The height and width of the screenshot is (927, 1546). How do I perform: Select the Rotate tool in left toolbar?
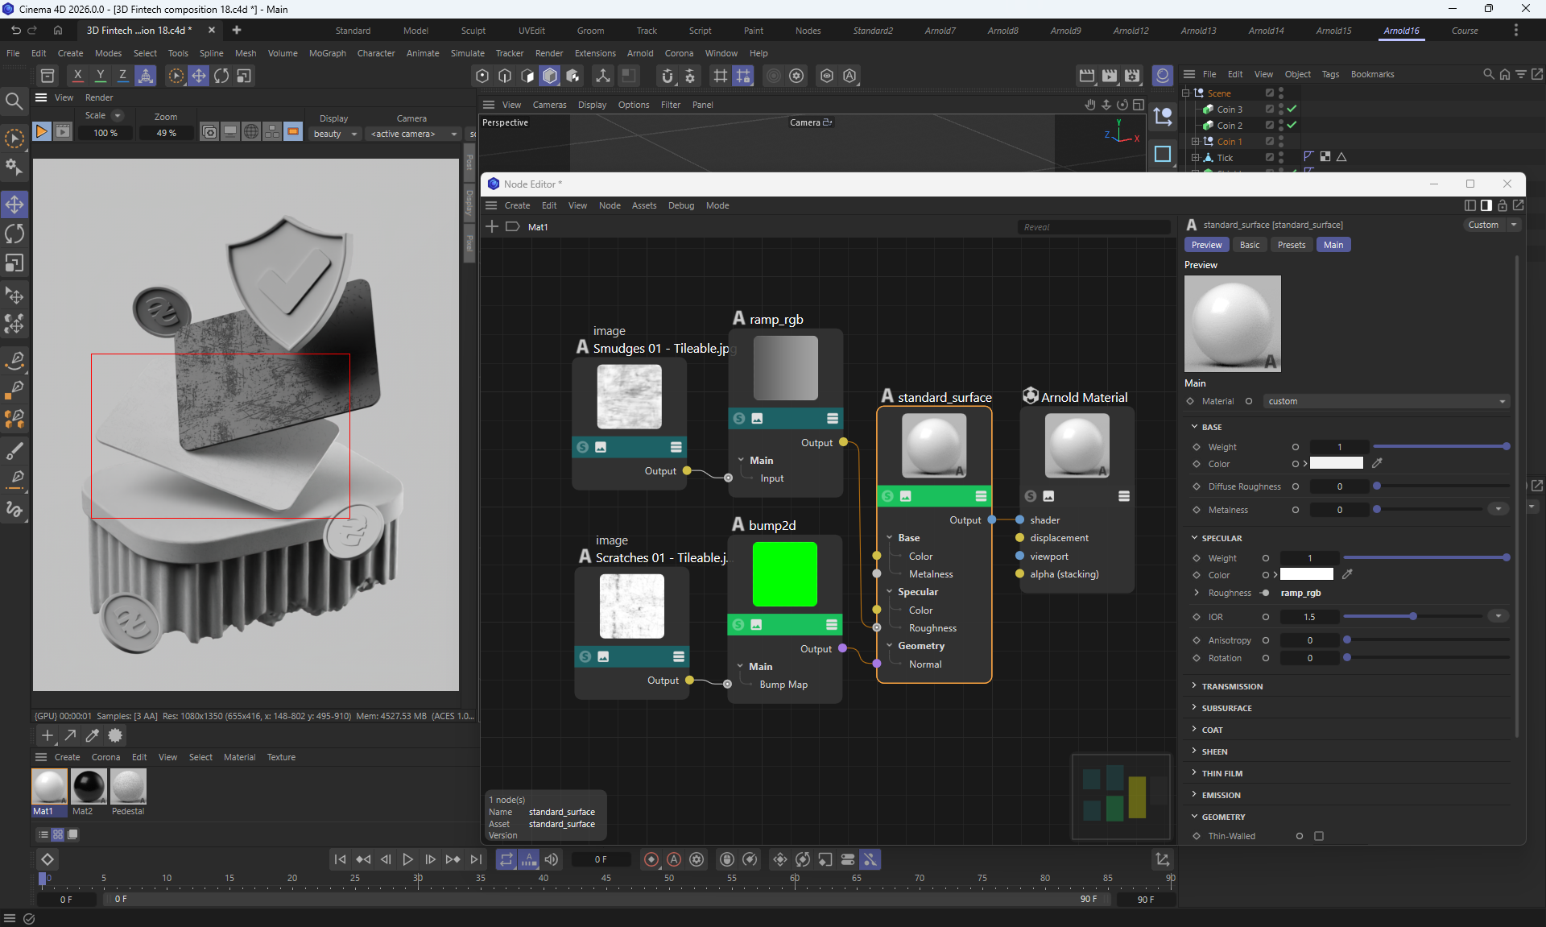14,234
